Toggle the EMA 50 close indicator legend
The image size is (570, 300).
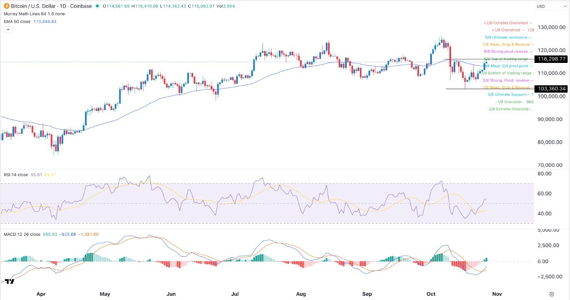tap(18, 21)
